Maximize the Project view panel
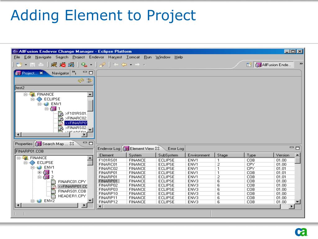The image size is (318, 239). click(91, 73)
